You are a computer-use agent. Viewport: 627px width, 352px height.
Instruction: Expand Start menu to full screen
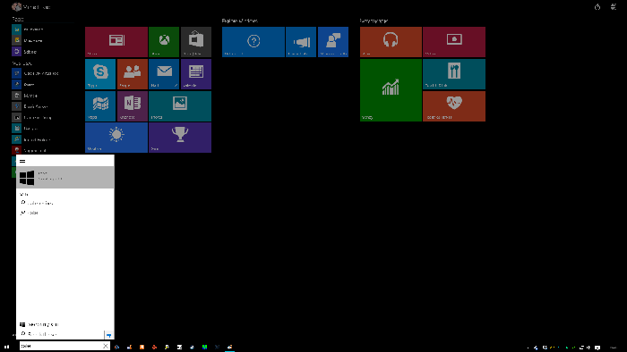[x=614, y=7]
